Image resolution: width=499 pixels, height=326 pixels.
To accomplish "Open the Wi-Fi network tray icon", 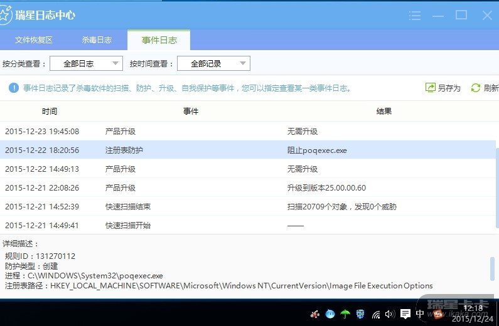I will [376, 314].
